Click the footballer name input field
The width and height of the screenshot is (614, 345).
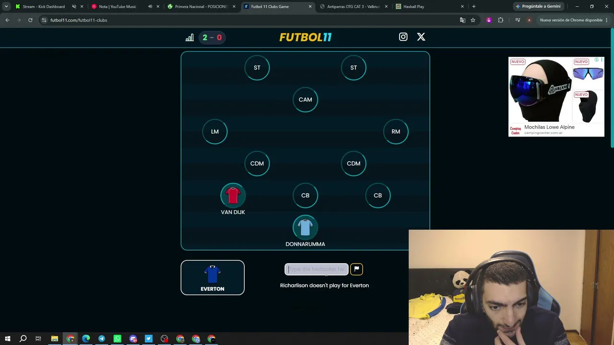tap(317, 269)
